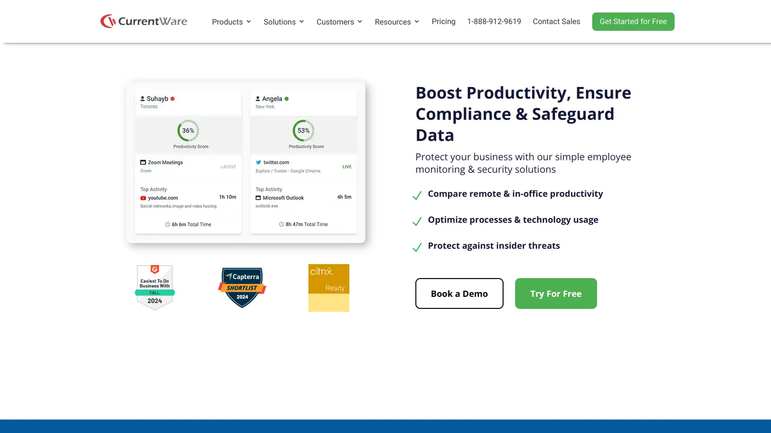Click the Twitter bird icon
Image resolution: width=771 pixels, height=433 pixels.
(258, 163)
